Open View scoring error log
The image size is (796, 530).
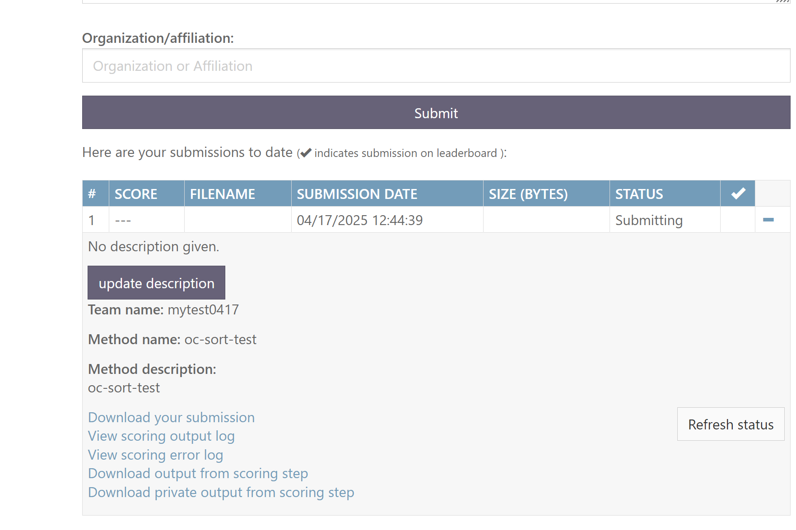tap(155, 455)
